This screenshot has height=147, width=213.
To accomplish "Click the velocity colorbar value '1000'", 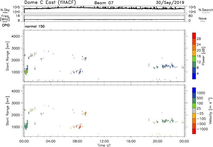I will (x=201, y=93).
